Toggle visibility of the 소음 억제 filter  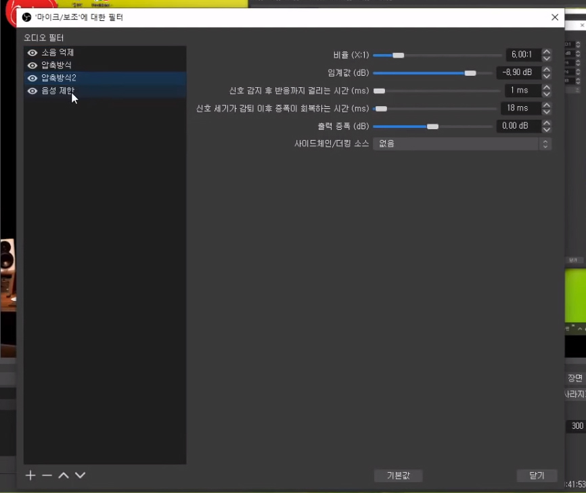(32, 53)
